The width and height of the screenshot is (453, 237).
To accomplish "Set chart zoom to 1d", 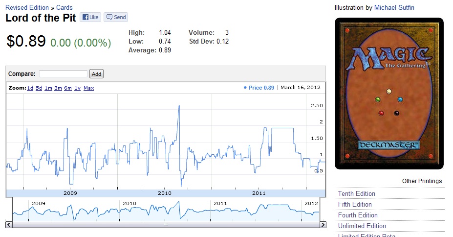I will click(x=30, y=88).
